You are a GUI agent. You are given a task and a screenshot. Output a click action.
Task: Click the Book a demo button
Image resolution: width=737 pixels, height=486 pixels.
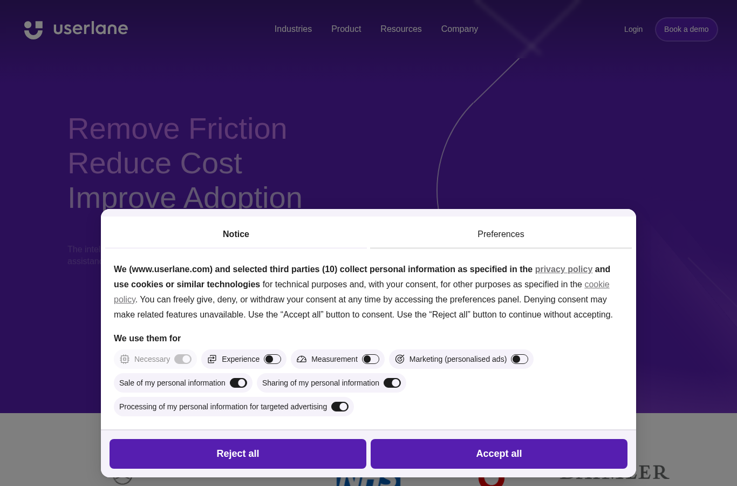pos(686,29)
